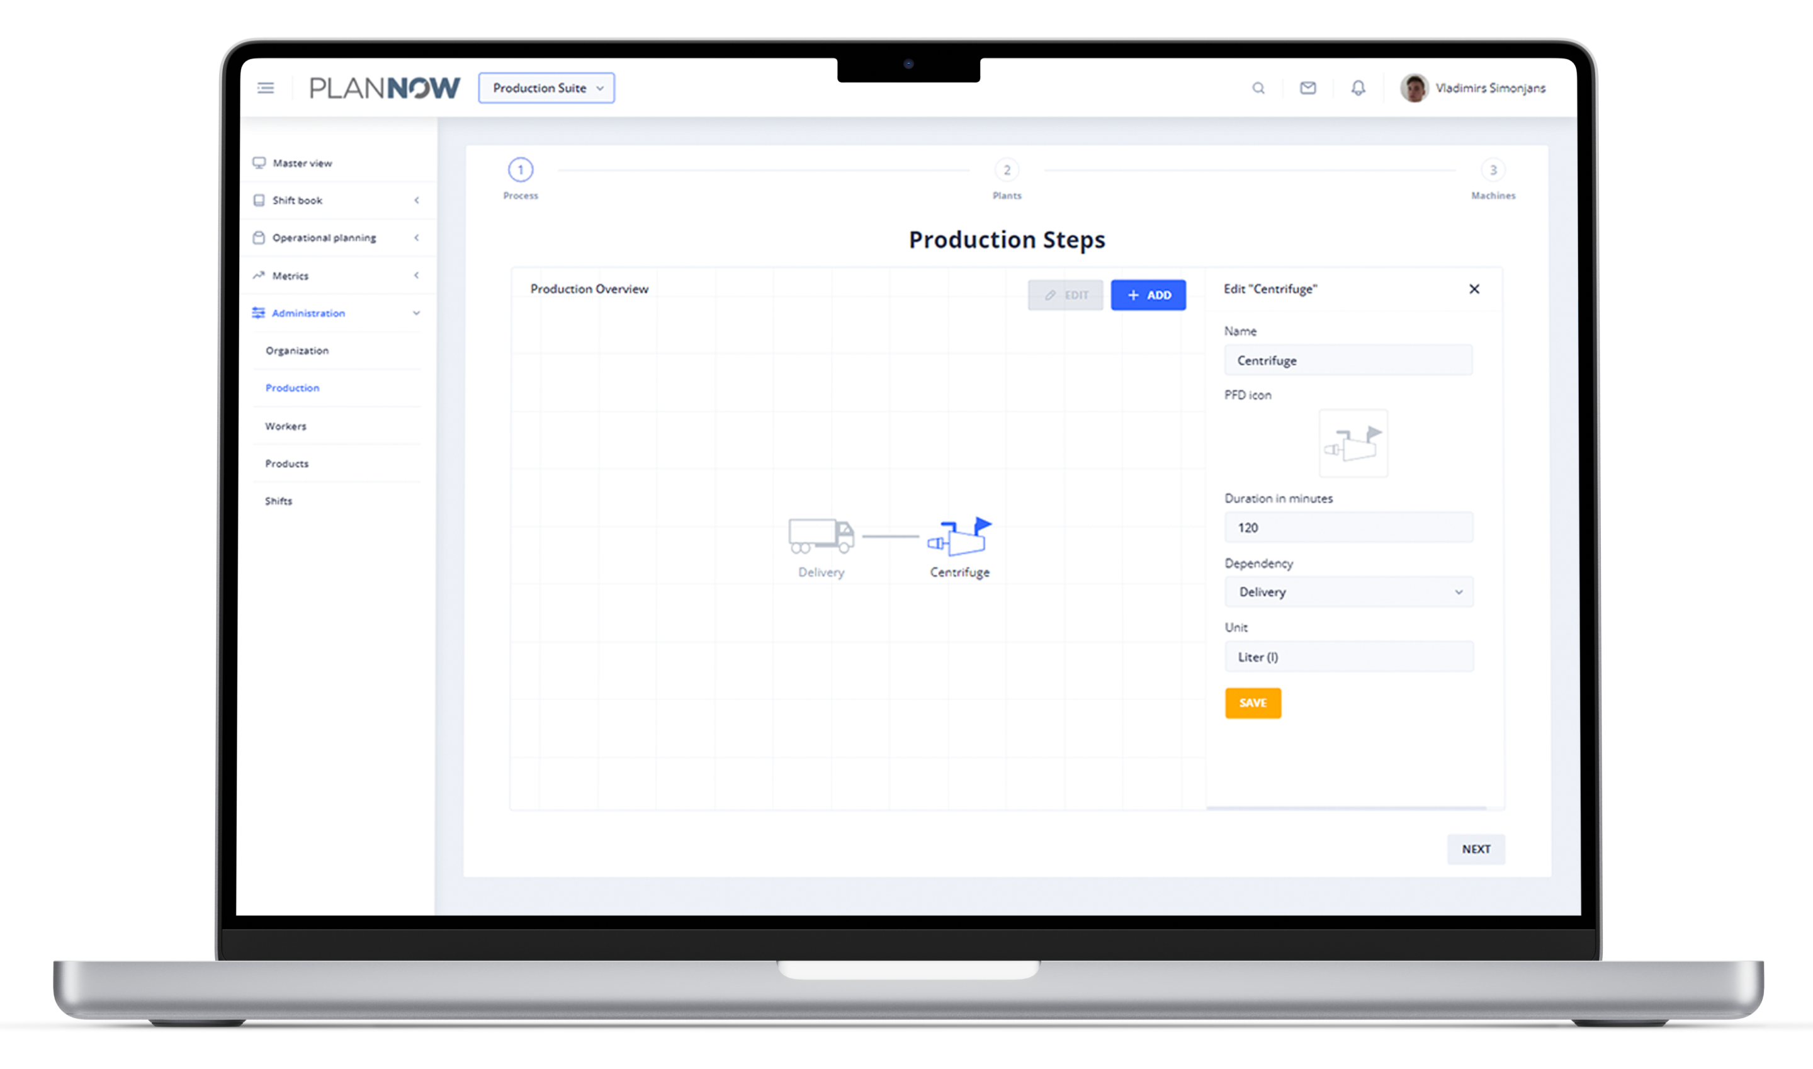This screenshot has height=1069, width=1813.
Task: Click the Production sub-menu item
Action: tap(291, 388)
